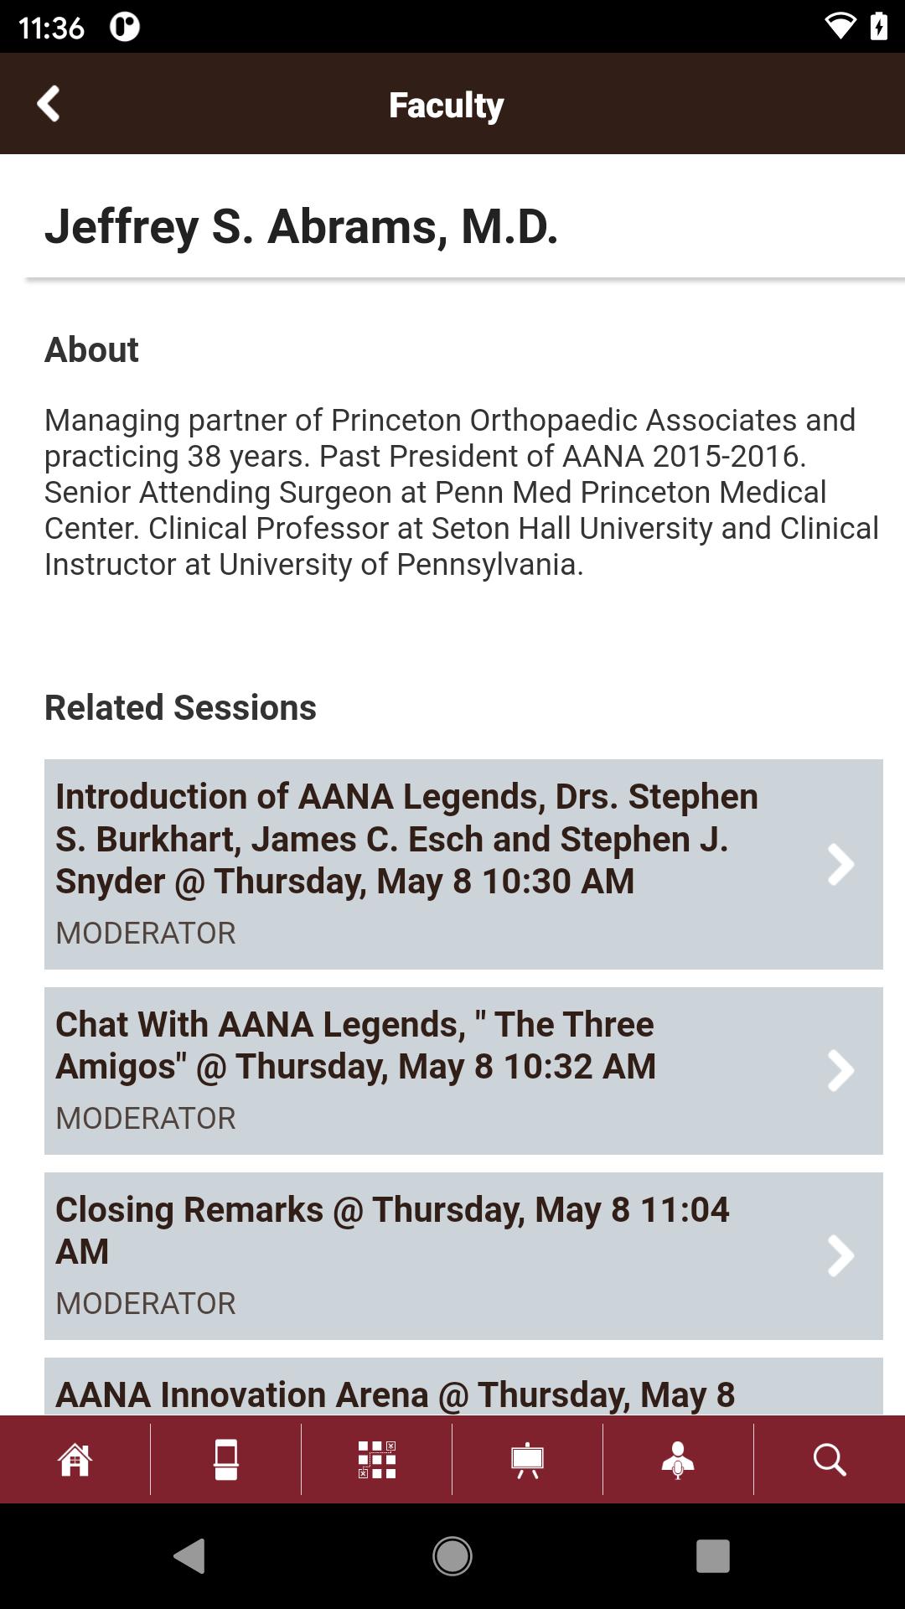Open the presentation screen icon
This screenshot has height=1609, width=905.
point(528,1460)
